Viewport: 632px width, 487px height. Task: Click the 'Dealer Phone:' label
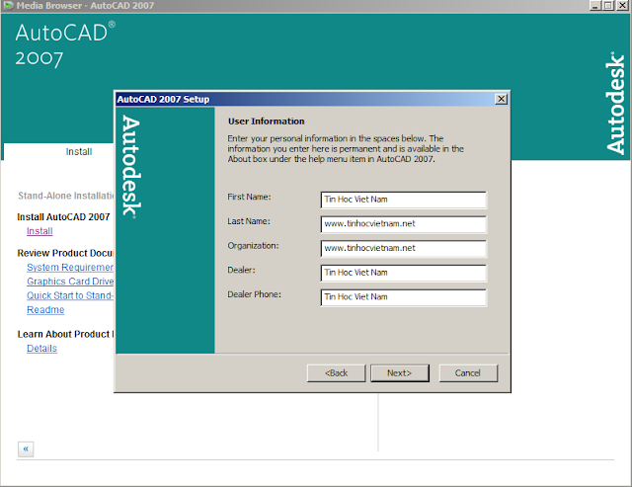(x=255, y=294)
